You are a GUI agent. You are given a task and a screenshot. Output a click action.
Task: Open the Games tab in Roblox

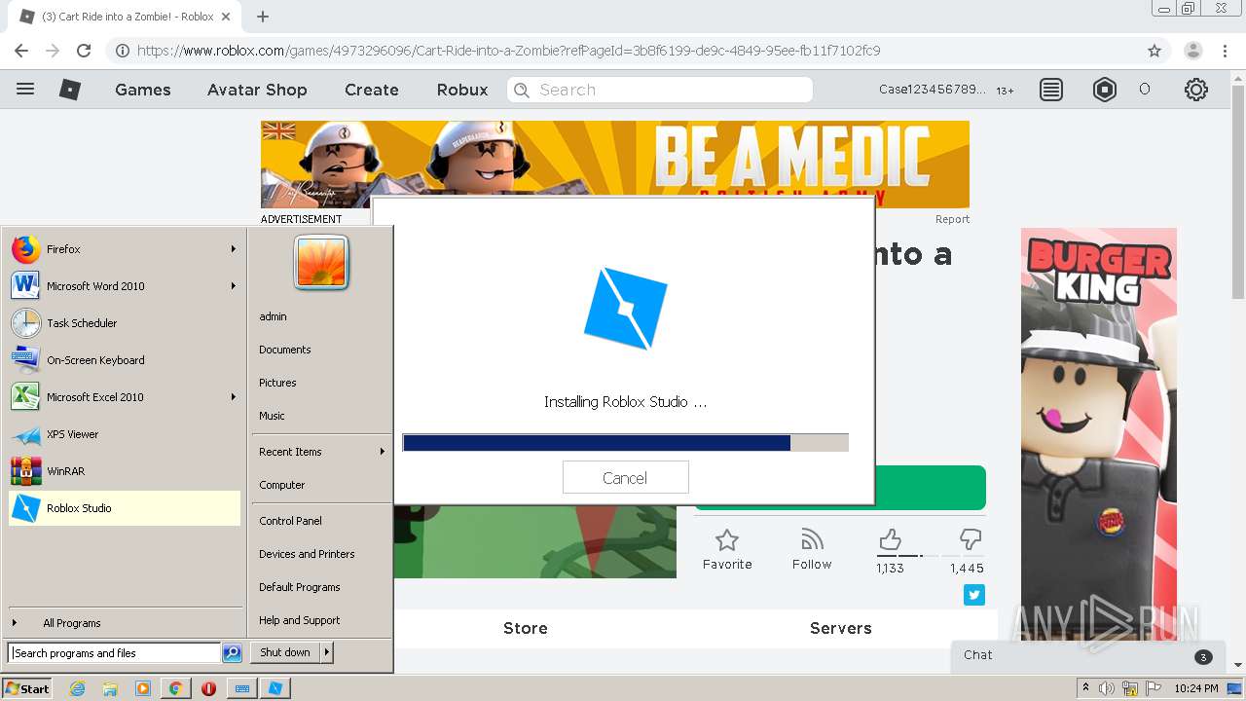tap(143, 90)
